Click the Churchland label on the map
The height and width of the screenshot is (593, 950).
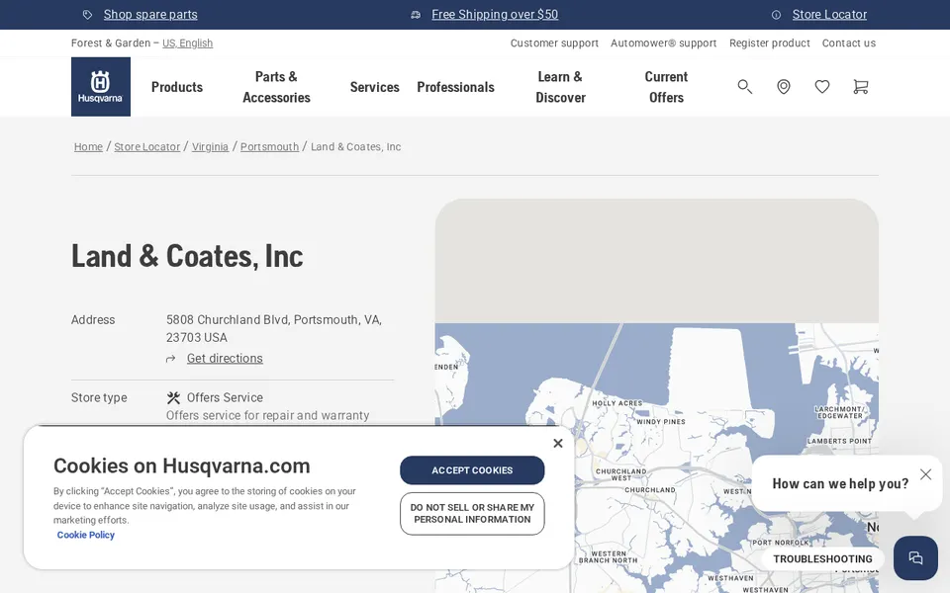point(650,490)
